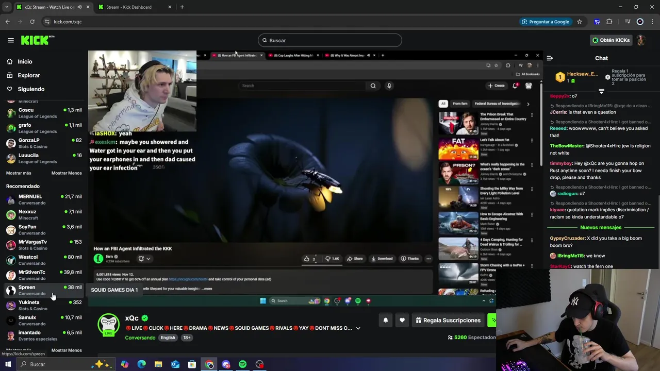Click GypsyCruzader username in chat

pos(567,238)
